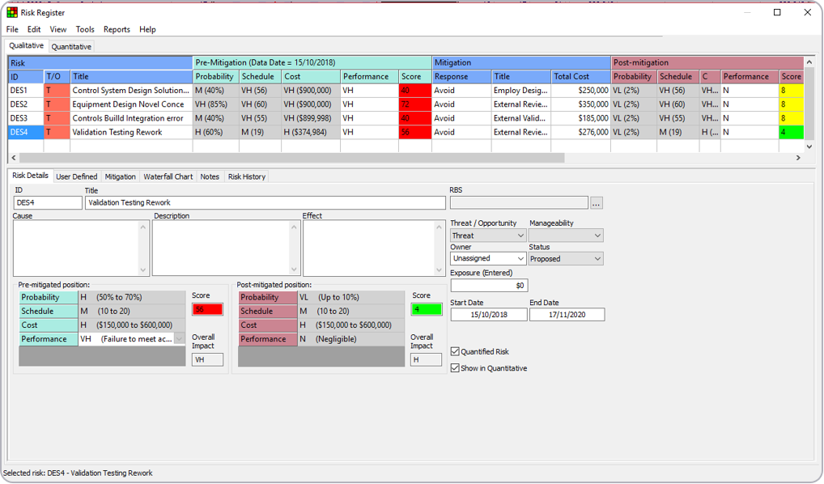Click the Title field Validation Testing Rework
The width and height of the screenshot is (824, 484).
click(x=265, y=202)
